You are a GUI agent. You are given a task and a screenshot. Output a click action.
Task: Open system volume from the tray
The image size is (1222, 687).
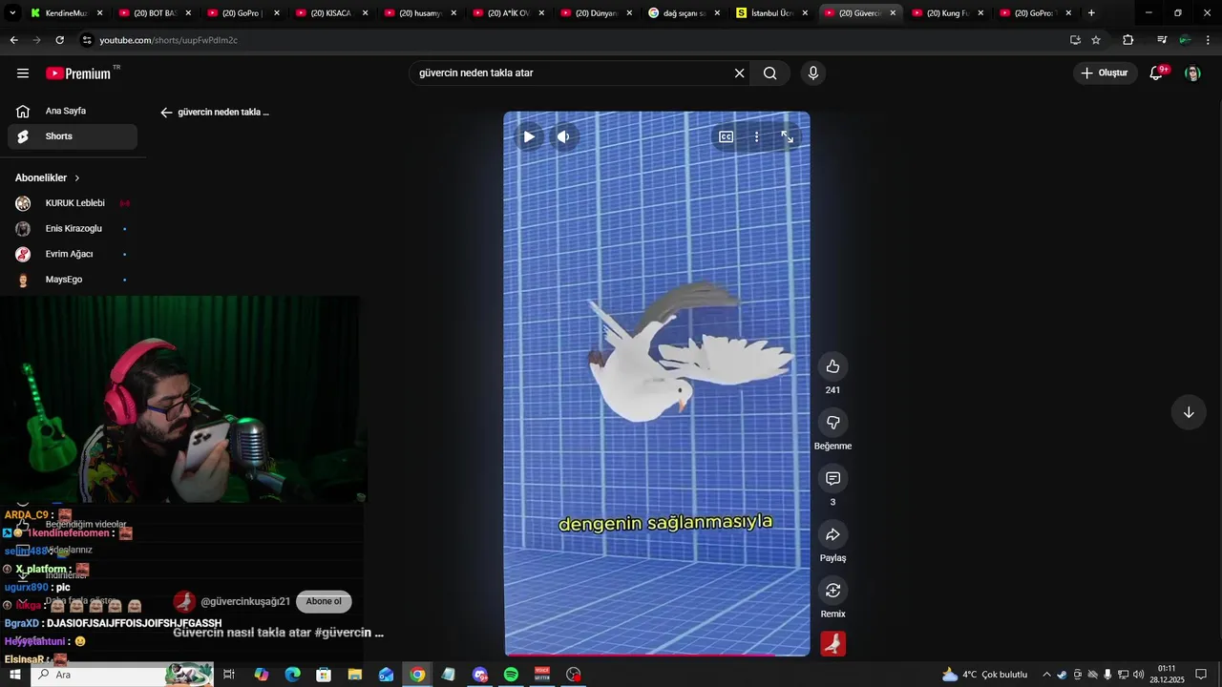click(x=1138, y=675)
